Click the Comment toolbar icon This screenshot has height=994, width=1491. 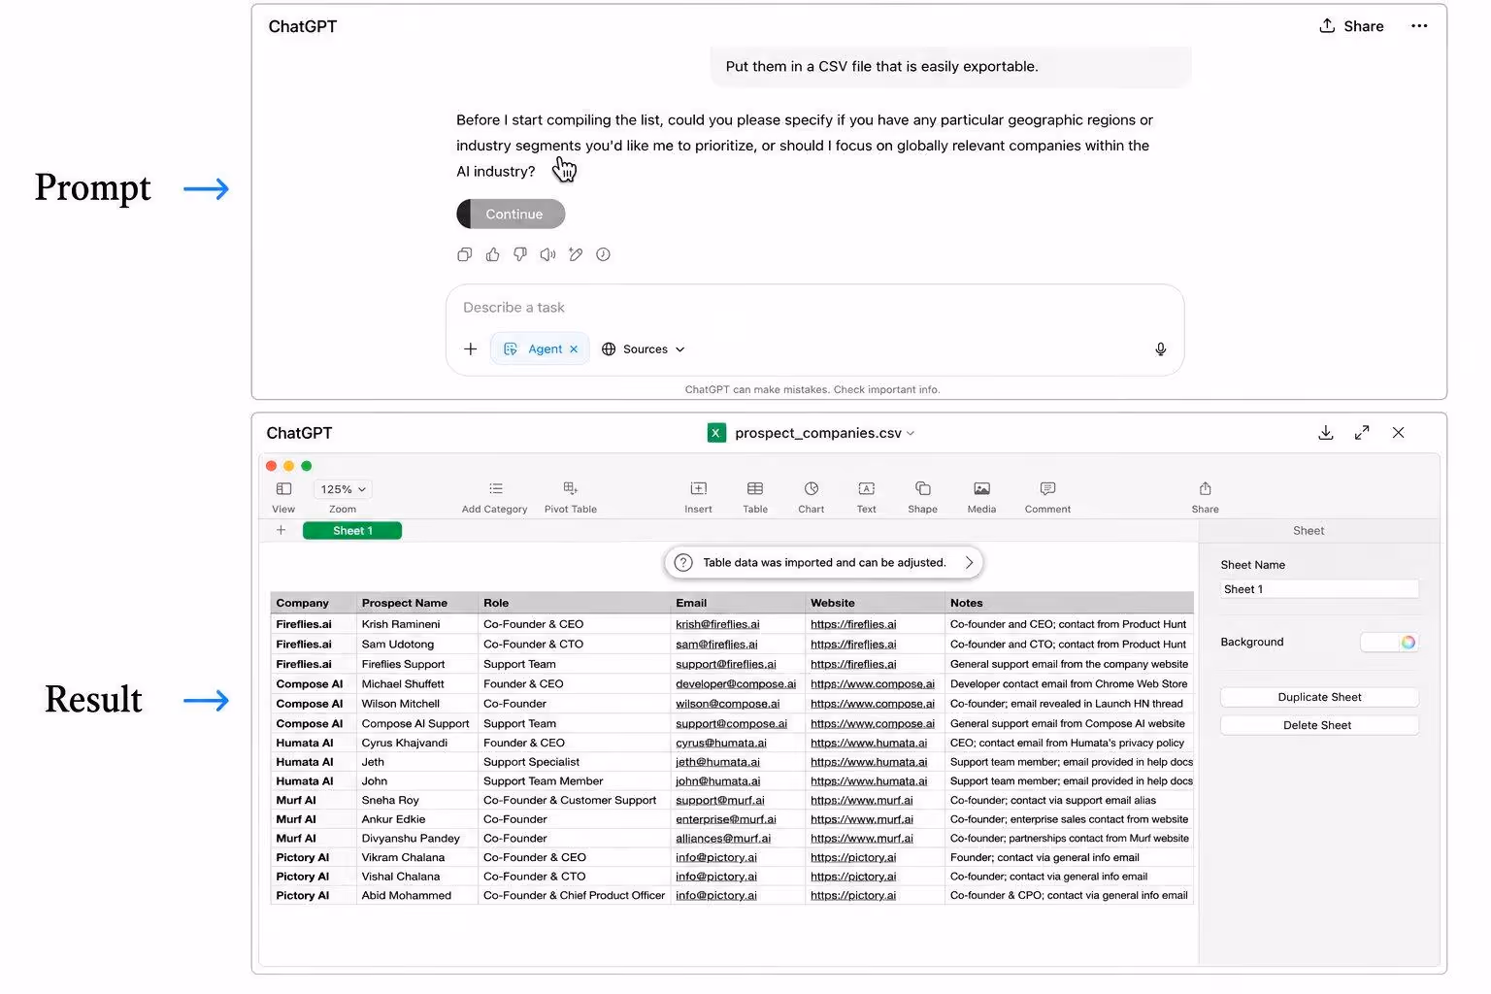1047,488
